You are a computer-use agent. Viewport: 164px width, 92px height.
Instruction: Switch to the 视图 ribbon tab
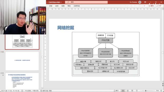tap(63, 6)
